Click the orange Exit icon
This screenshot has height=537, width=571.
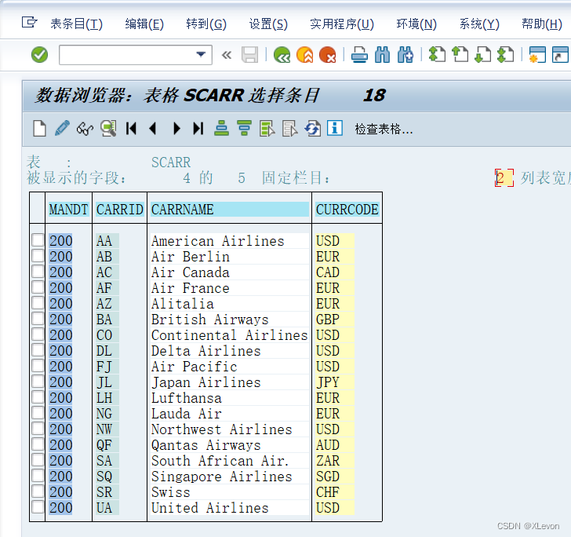(305, 55)
